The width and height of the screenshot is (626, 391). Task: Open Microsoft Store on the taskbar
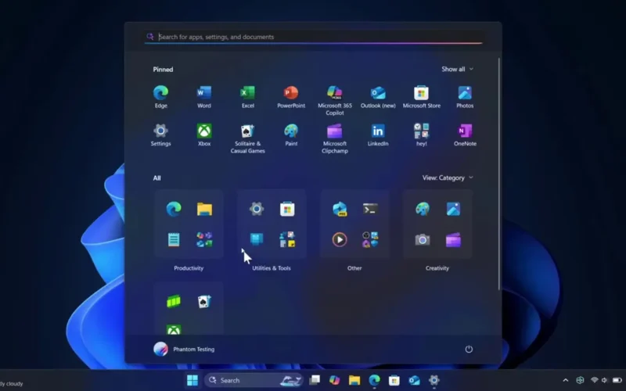tap(394, 380)
